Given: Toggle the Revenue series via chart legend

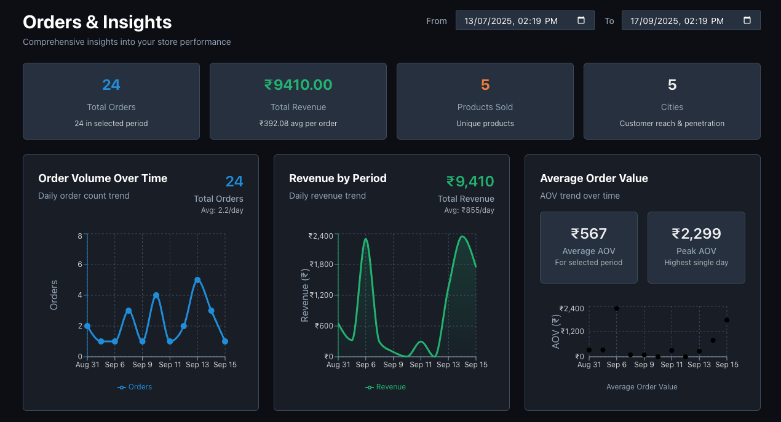Looking at the screenshot, I should coord(386,387).
